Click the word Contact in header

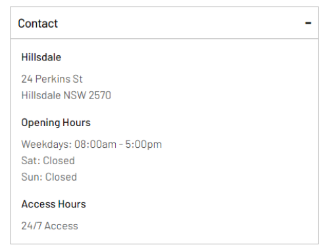[x=38, y=24]
